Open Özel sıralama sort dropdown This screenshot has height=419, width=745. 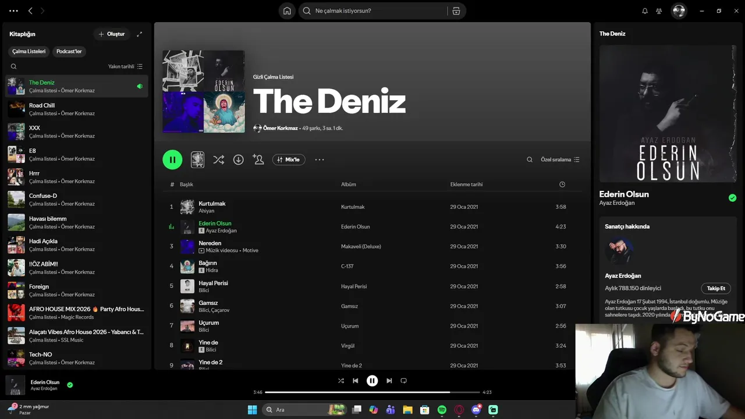(560, 159)
